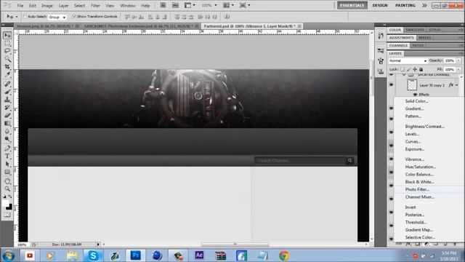Select the Pen tool
This screenshot has height=262, width=465.
coord(7,148)
